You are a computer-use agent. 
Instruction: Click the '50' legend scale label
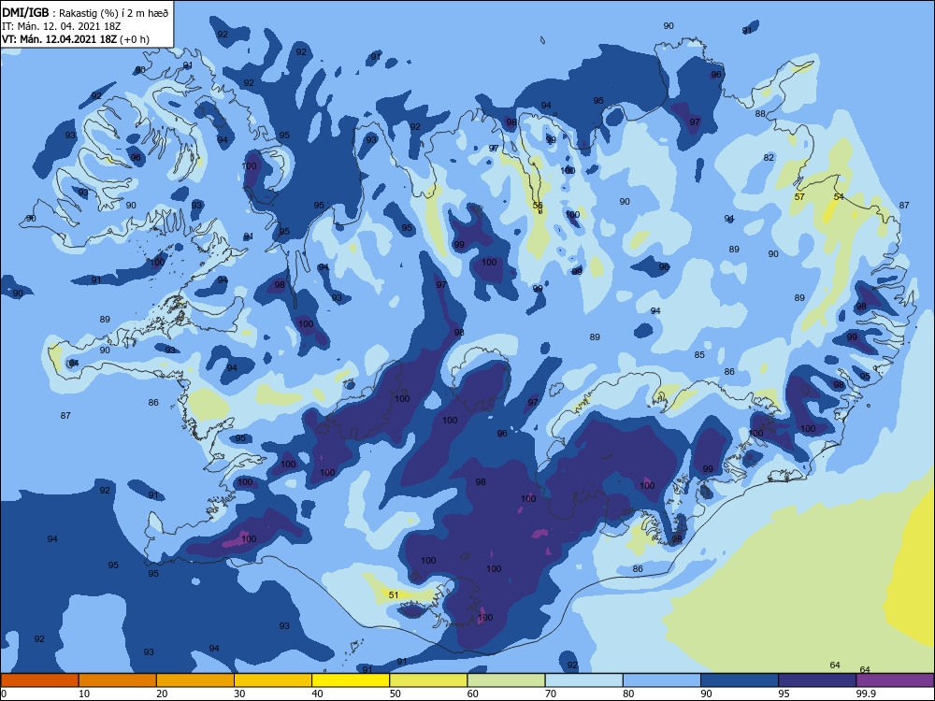[396, 694]
